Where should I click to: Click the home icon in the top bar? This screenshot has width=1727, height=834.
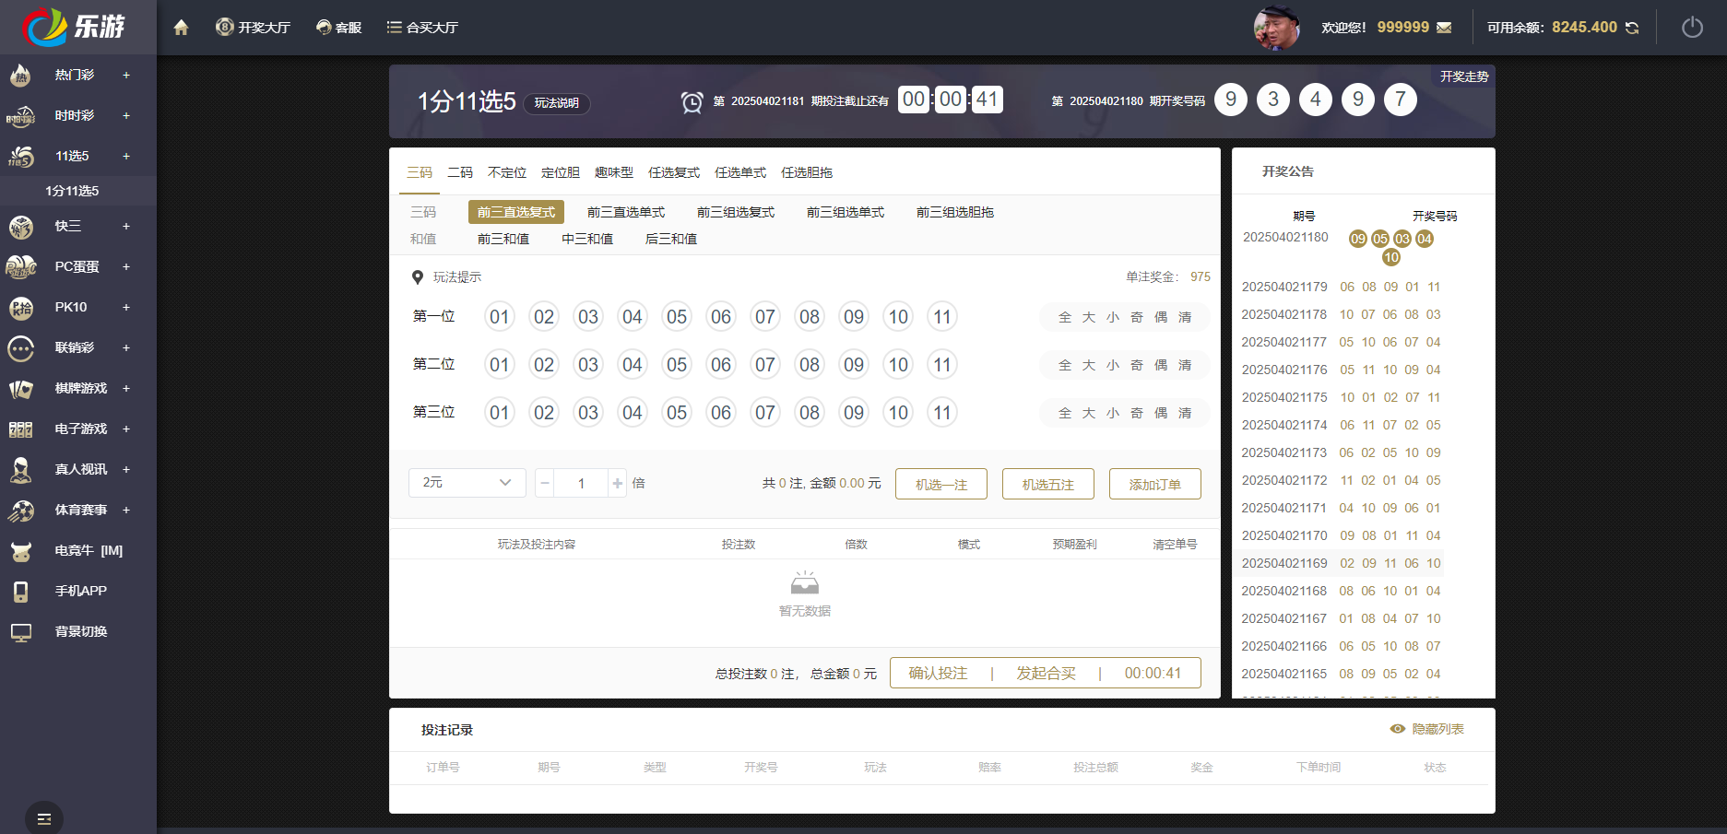181,27
